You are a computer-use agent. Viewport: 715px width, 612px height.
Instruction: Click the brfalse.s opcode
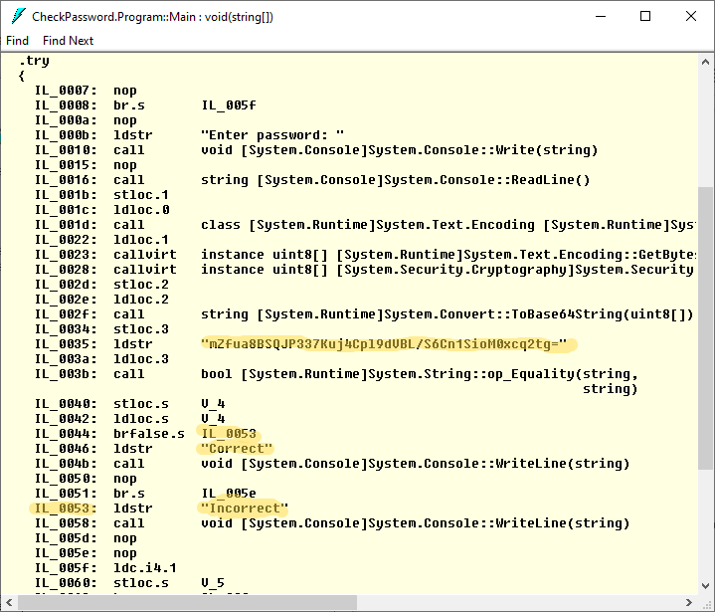[149, 434]
